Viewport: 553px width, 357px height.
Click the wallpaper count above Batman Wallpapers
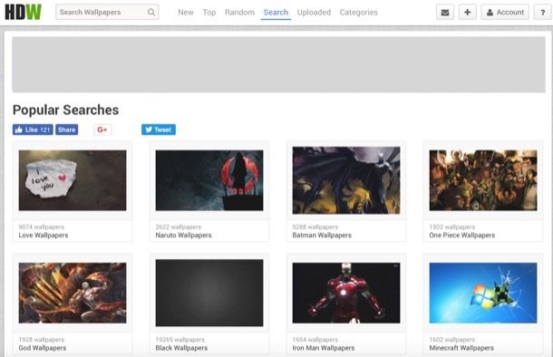(315, 227)
